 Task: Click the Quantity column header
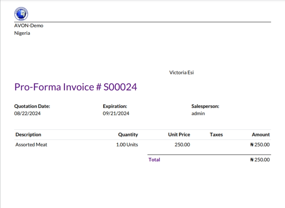(x=128, y=134)
